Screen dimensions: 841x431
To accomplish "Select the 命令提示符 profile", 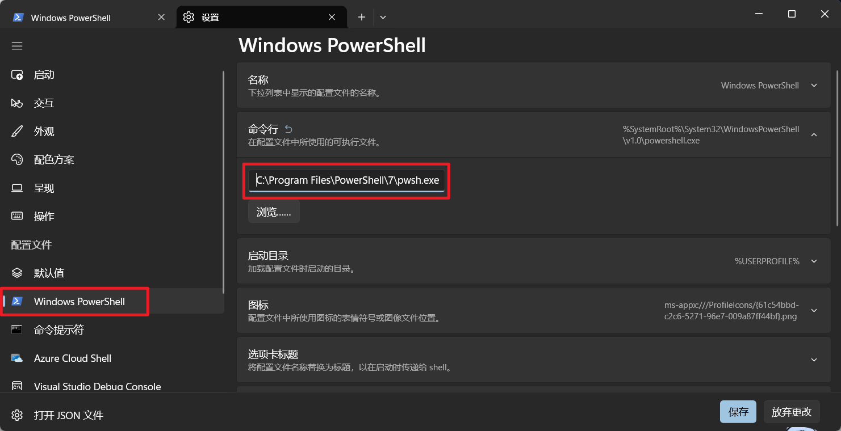I will coord(112,330).
